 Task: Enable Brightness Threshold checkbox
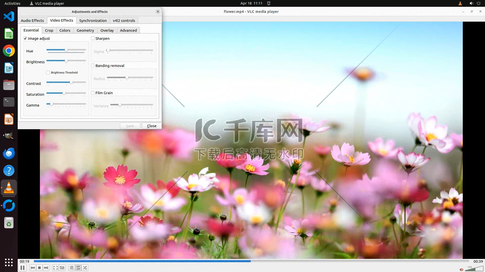[x=48, y=73]
